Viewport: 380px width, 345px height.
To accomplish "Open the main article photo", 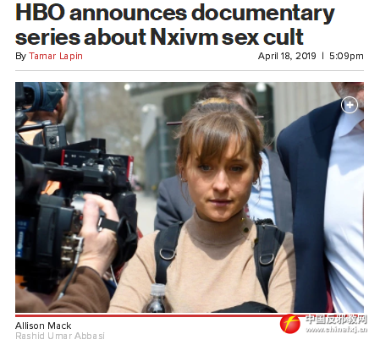I will [190, 197].
